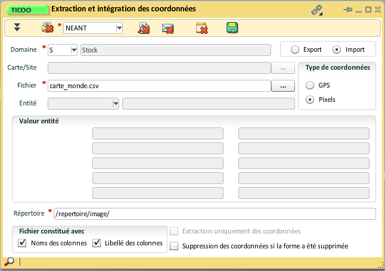Choose GPS coordinate type
This screenshot has width=385, height=271.
(310, 85)
